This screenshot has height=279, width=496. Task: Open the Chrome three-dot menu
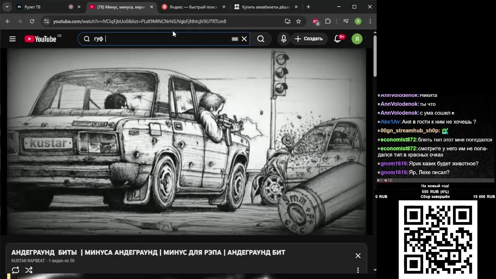coord(370,21)
